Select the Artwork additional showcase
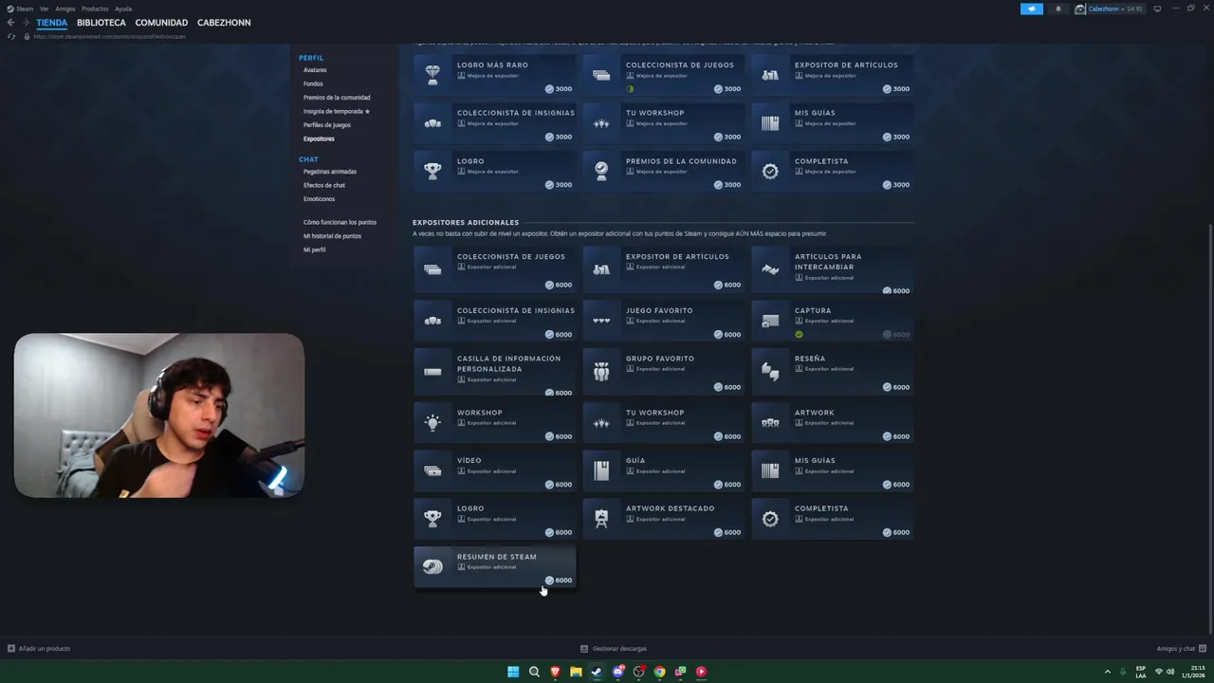1214x683 pixels. pos(833,423)
